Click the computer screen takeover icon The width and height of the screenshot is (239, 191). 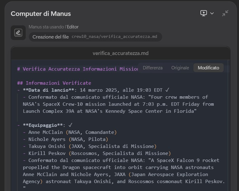[x=204, y=13]
